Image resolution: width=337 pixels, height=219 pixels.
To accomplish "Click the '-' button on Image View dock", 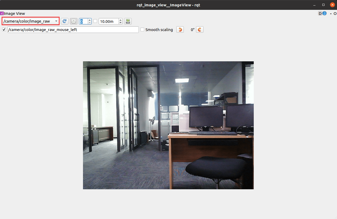I will tap(331, 14).
